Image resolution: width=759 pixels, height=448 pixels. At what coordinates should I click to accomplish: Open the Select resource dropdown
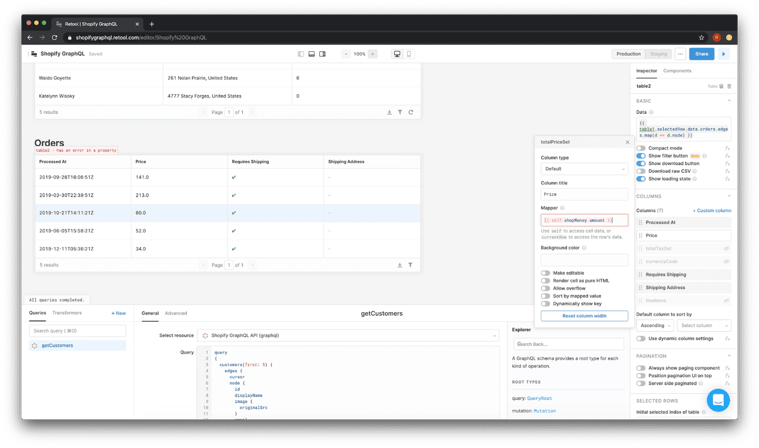(348, 335)
